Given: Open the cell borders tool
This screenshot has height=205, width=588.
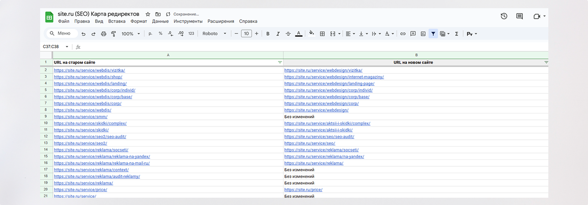Looking at the screenshot, I should pyautogui.click(x=322, y=34).
